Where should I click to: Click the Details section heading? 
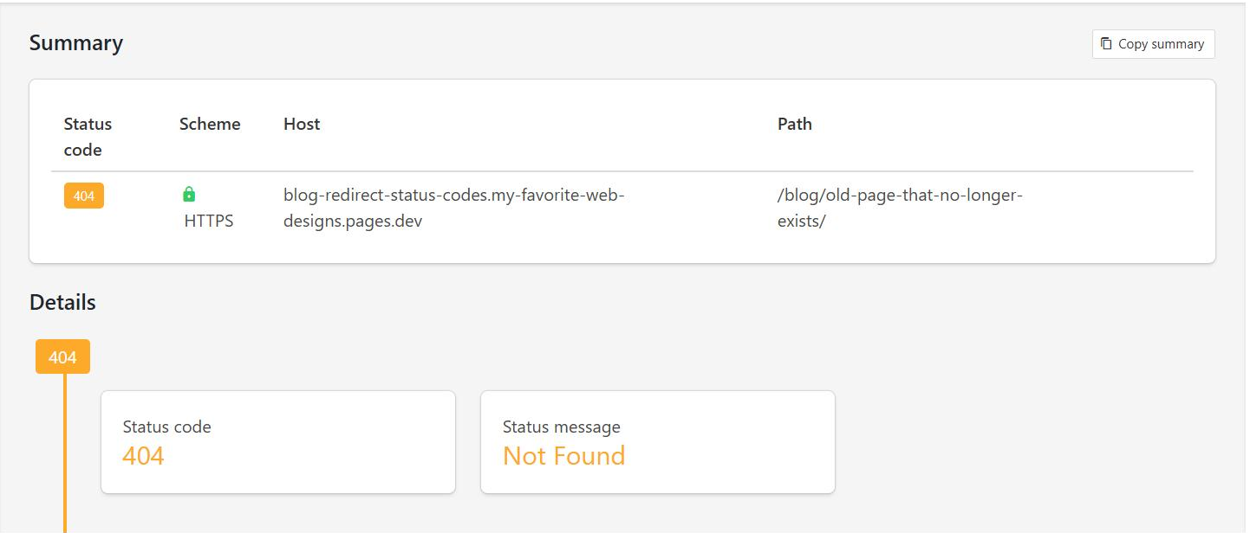[62, 303]
